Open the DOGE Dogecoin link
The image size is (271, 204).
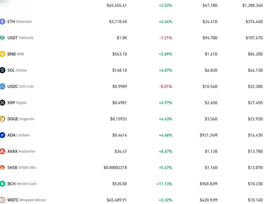click(21, 119)
